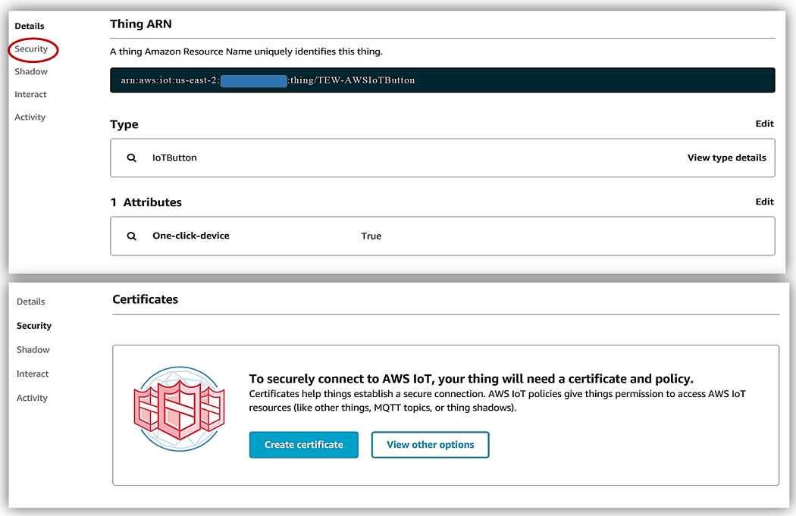Click Edit next to the Attributes heading
This screenshot has width=796, height=516.
coord(764,202)
